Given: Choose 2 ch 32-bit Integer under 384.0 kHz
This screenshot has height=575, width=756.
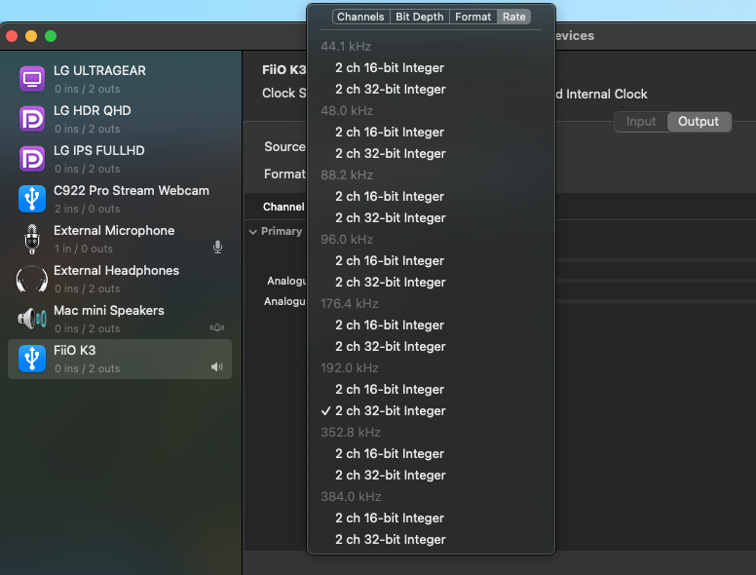Looking at the screenshot, I should [x=431, y=539].
